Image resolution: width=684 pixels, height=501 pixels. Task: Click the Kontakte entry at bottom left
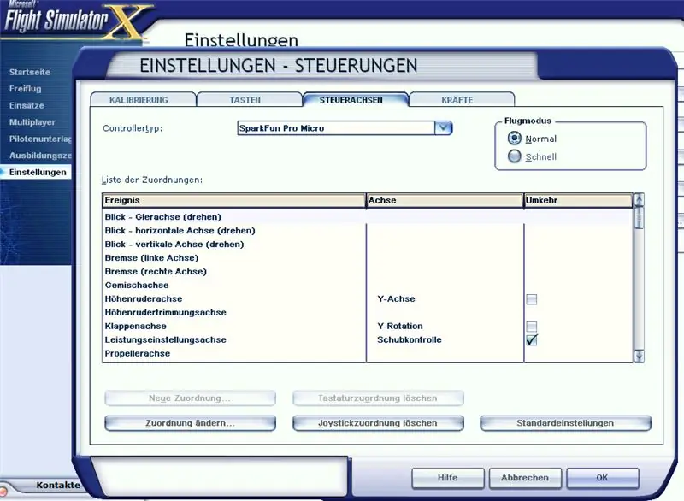point(58,485)
